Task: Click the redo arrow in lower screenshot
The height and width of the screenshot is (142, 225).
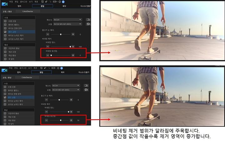Action: (x=49, y=68)
